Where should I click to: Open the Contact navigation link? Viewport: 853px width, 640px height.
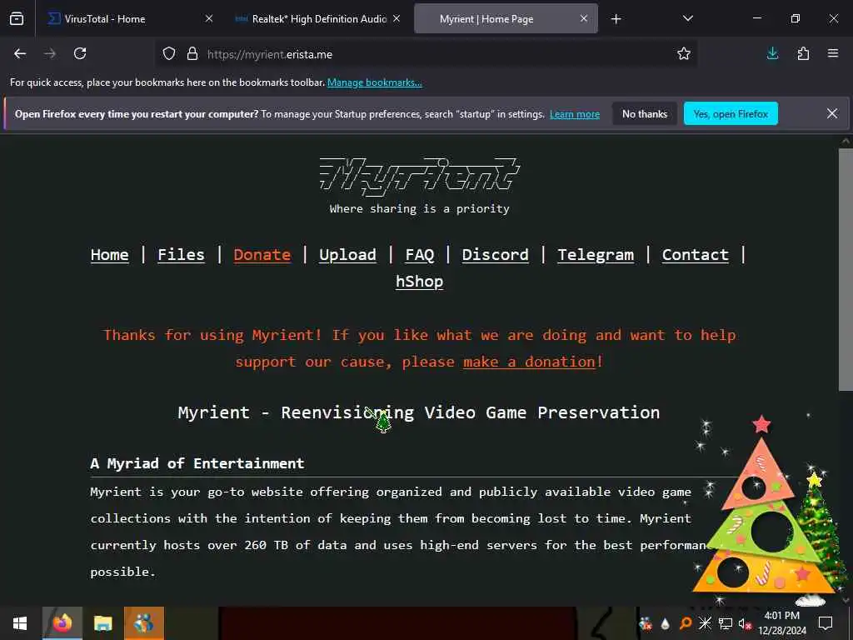pos(696,255)
